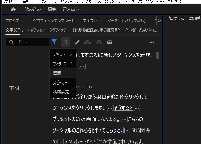Switch to the グラフィック tab
Screen dimensions: 201x144
(57, 30)
